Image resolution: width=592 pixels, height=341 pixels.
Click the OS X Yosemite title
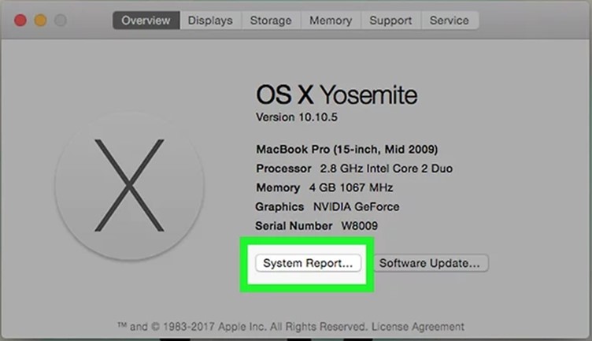coord(337,95)
